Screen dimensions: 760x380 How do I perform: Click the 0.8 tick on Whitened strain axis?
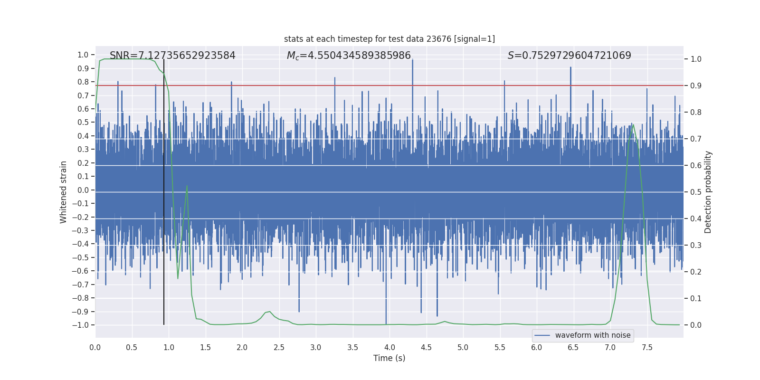[x=83, y=82]
